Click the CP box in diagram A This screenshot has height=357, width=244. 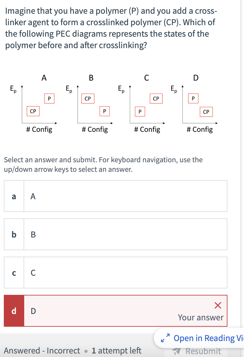[32, 111]
